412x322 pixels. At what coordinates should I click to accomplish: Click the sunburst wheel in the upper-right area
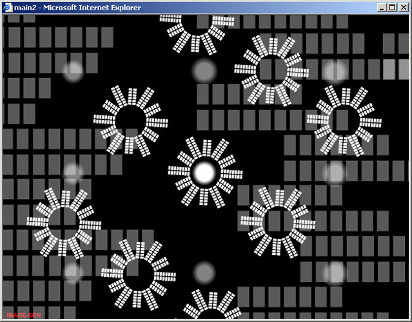tap(271, 70)
